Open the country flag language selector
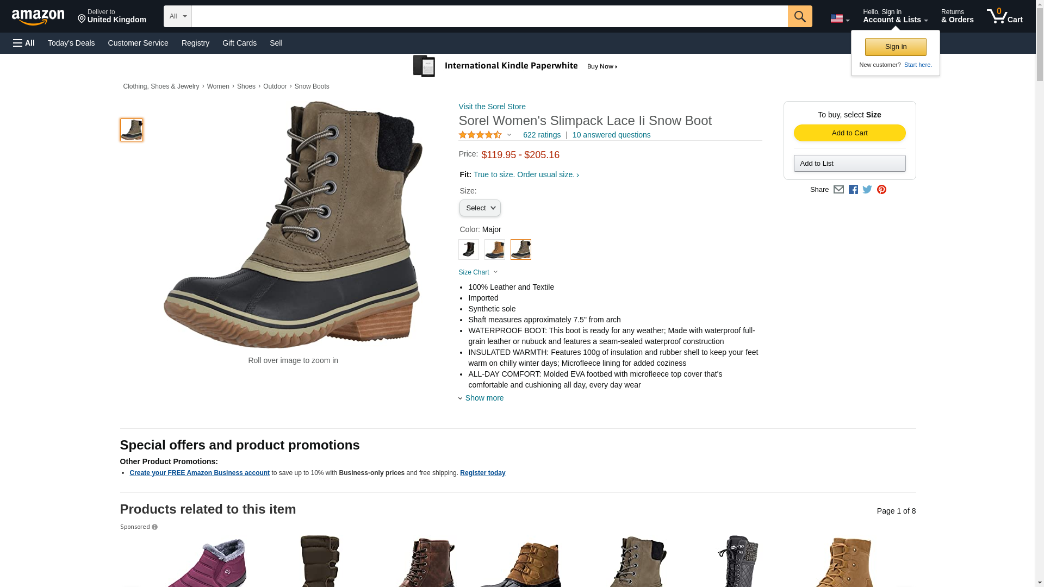This screenshot has width=1044, height=587. [x=840, y=18]
